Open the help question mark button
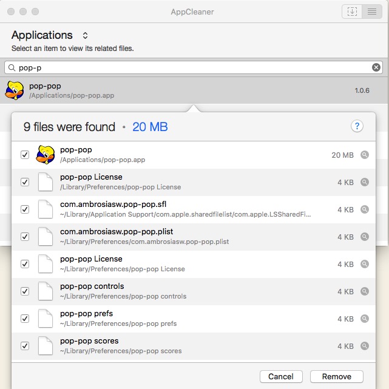Image resolution: width=389 pixels, height=389 pixels. (357, 126)
